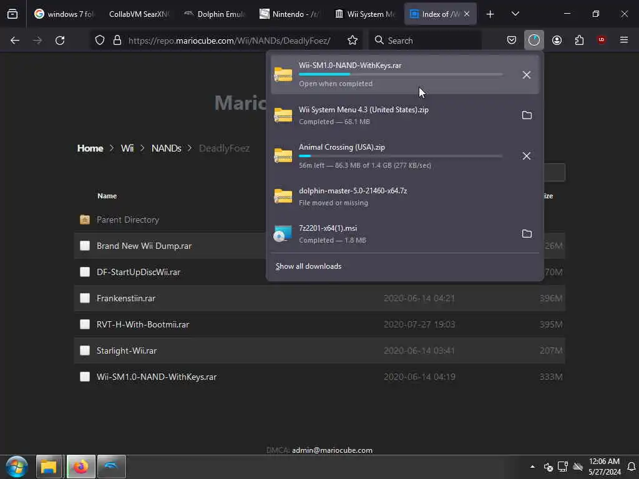Tick the Frankenstiin.rar checkbox

[x=85, y=298]
